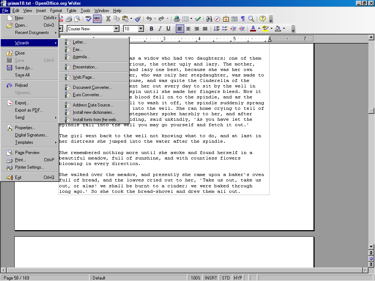This screenshot has height=281, width=375.
Task: Open the Background Color dropdown arrow
Action: point(284,29)
